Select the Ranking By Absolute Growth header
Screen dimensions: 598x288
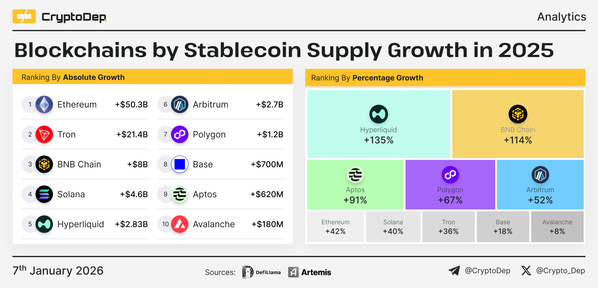click(x=73, y=77)
